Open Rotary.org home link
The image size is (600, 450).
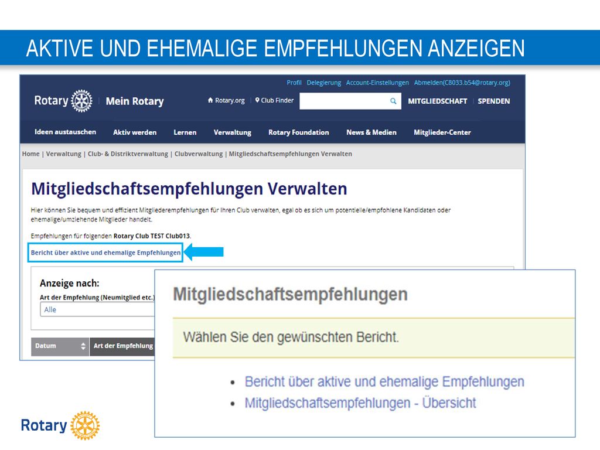226,100
